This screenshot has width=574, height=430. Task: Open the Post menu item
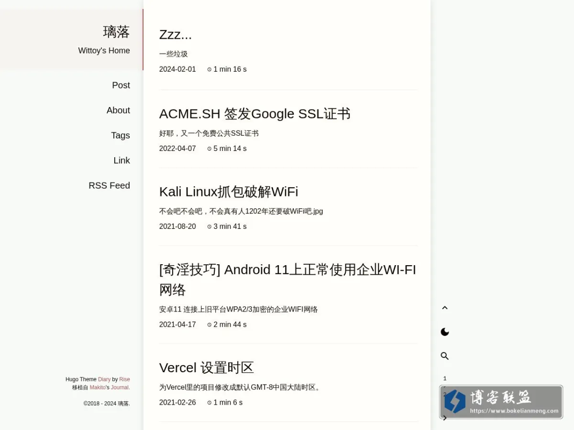point(121,85)
